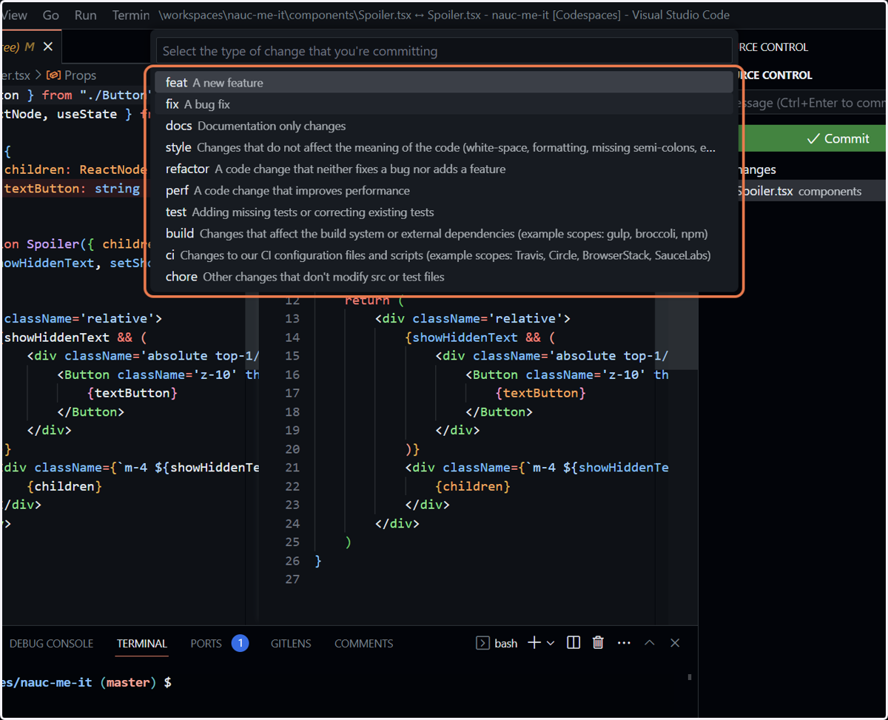The width and height of the screenshot is (888, 720).
Task: Select the bash terminal profile
Action: pos(497,643)
